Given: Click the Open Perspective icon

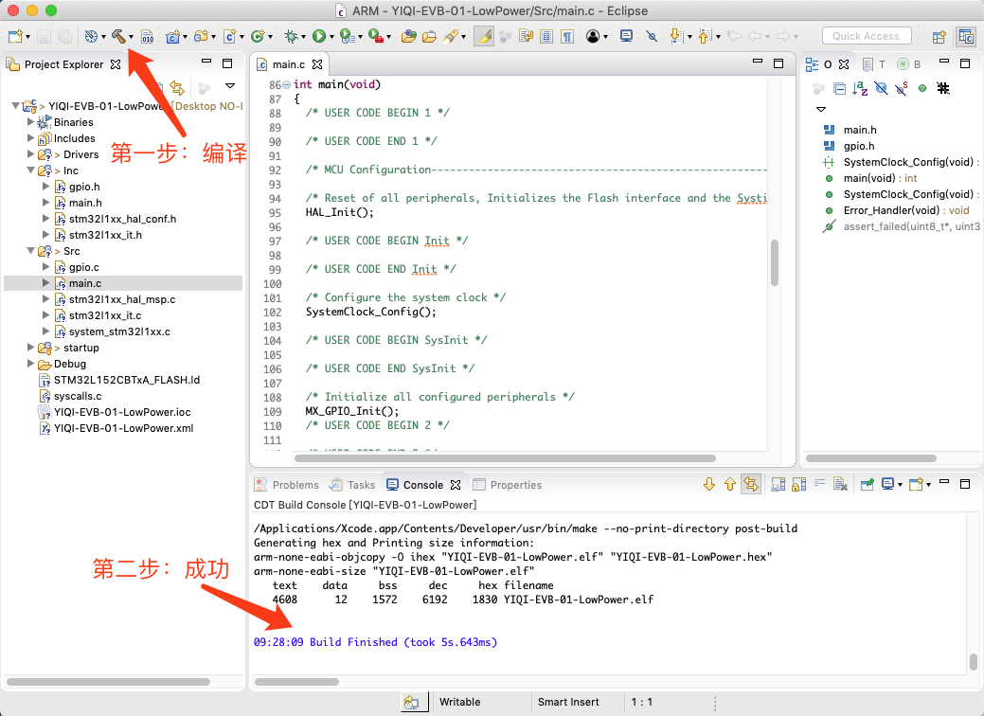Looking at the screenshot, I should pos(939,37).
